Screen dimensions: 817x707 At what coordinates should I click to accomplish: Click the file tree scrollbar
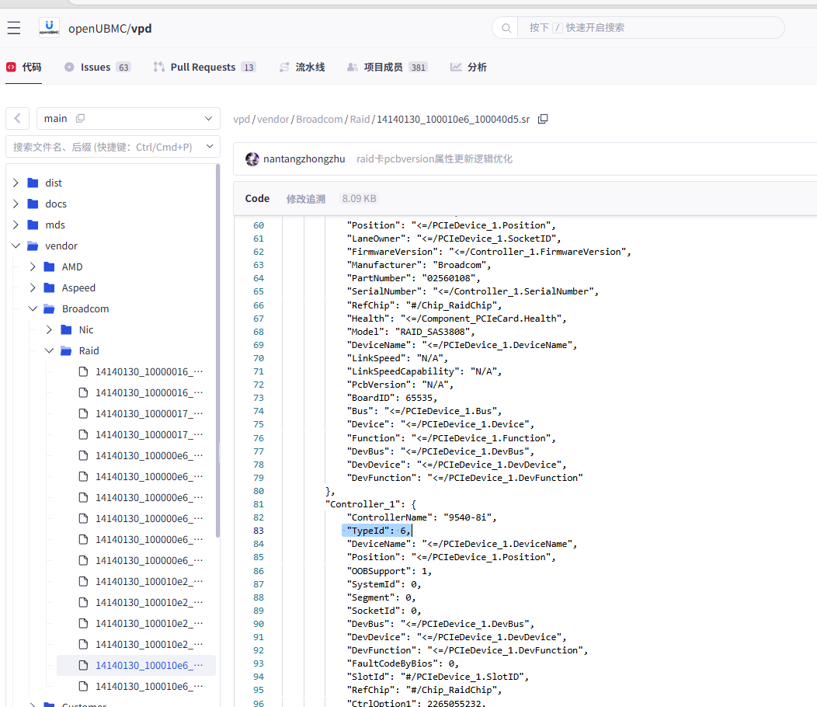pyautogui.click(x=217, y=351)
